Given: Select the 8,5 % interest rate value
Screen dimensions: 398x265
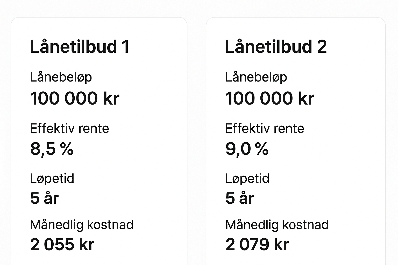Looking at the screenshot, I should coord(52,149).
